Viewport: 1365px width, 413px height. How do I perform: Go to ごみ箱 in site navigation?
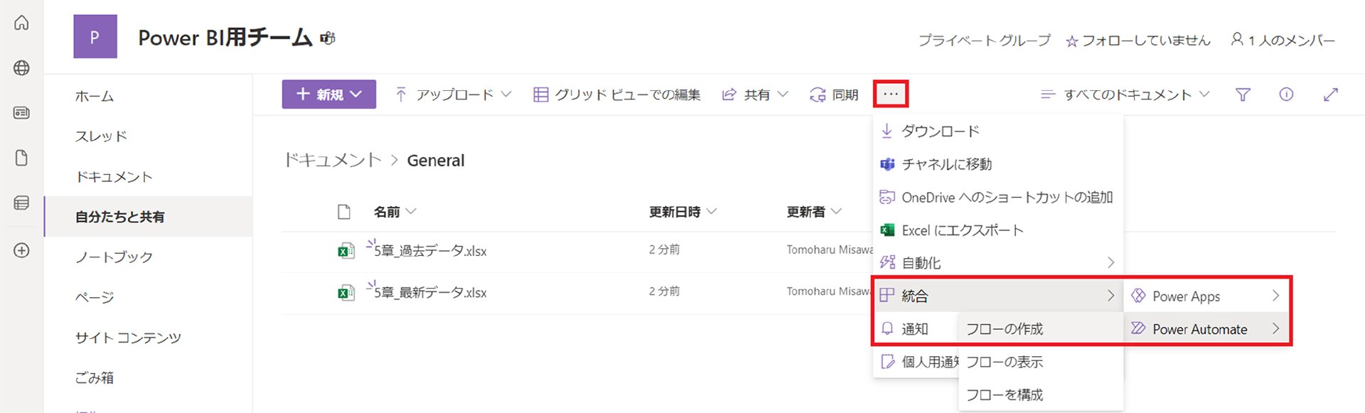pos(95,377)
